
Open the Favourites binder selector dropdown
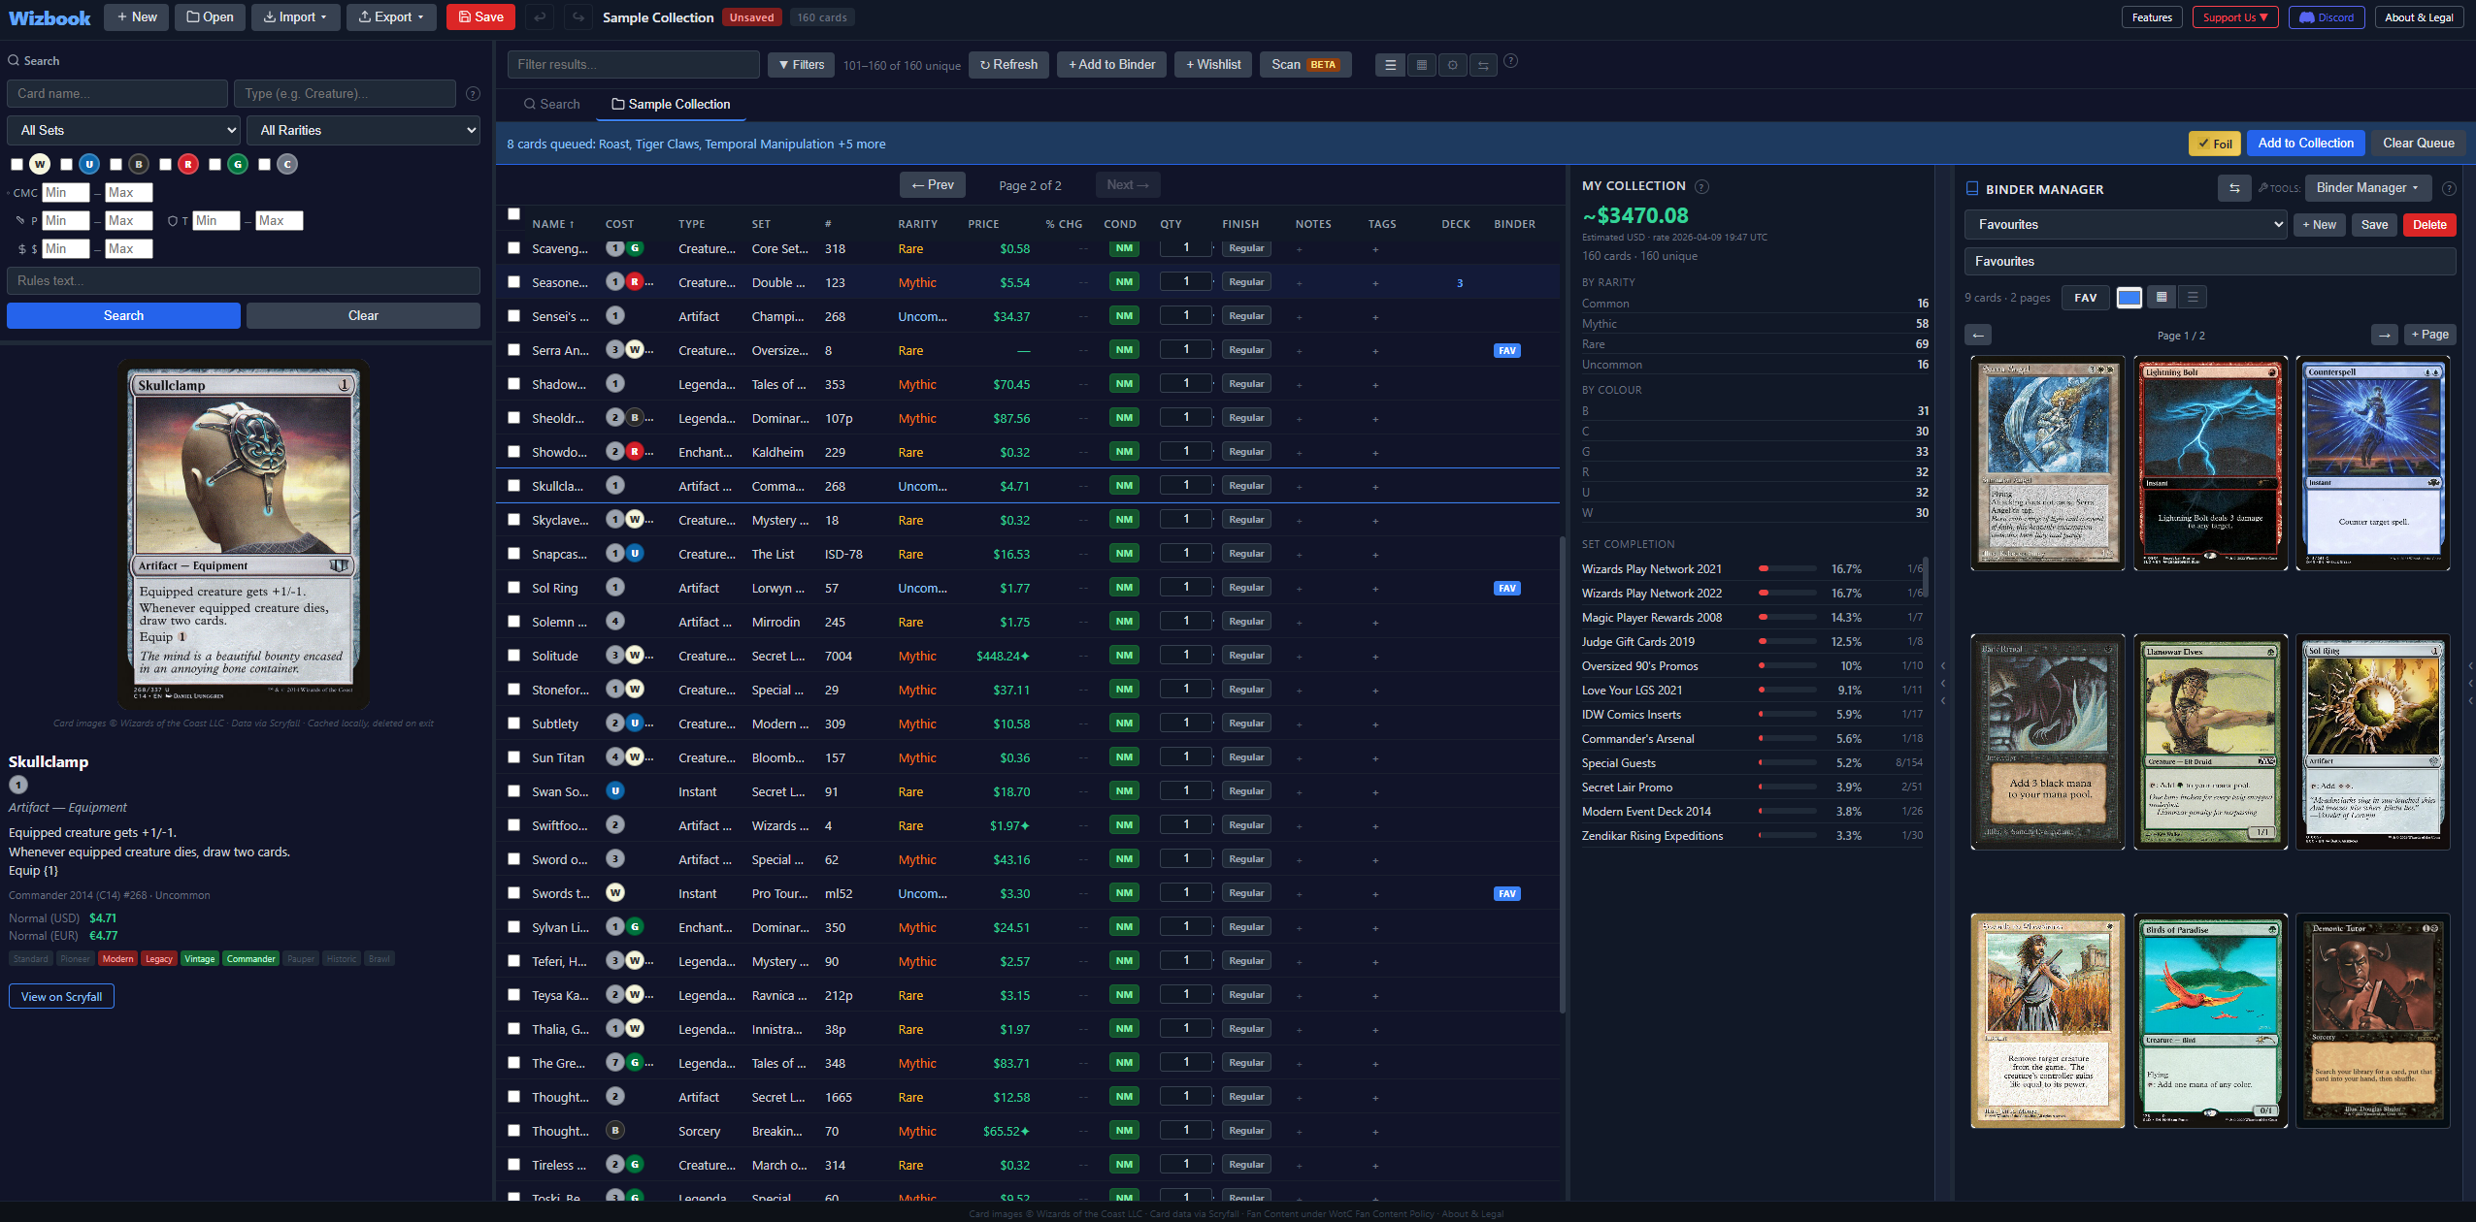(x=2125, y=224)
